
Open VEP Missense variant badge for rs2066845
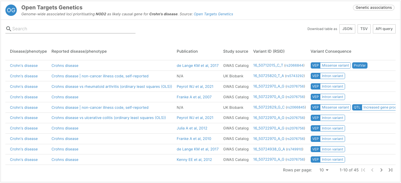(x=331, y=107)
